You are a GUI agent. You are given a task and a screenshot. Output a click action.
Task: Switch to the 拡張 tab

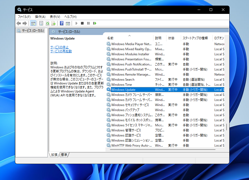(54, 155)
